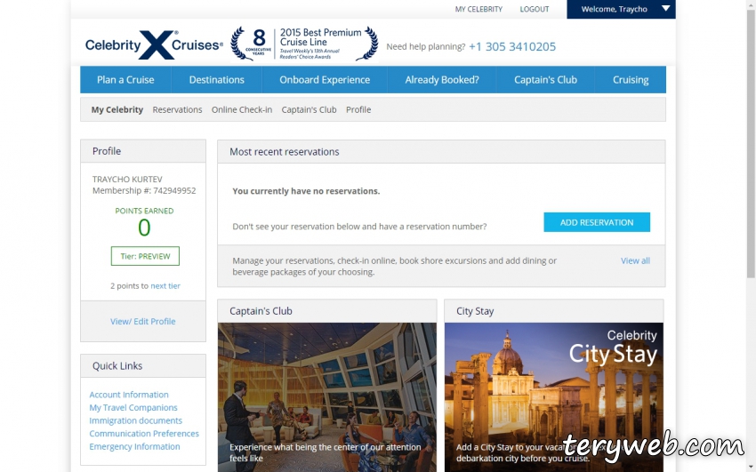Open Captain's Club in the sub-navigation bar
The height and width of the screenshot is (472, 756).
click(x=309, y=110)
